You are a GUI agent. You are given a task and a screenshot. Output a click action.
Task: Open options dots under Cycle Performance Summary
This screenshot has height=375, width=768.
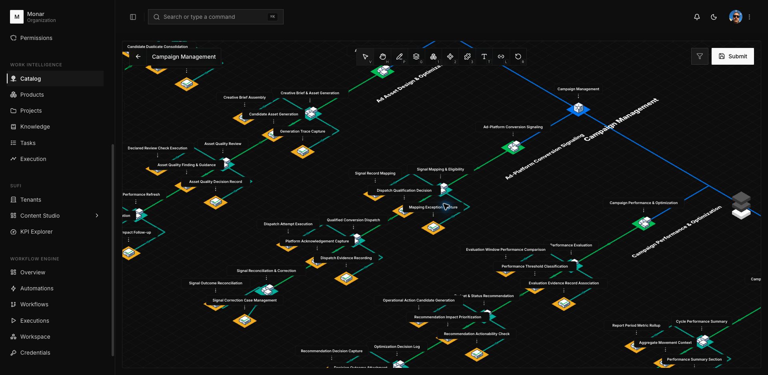[701, 329]
